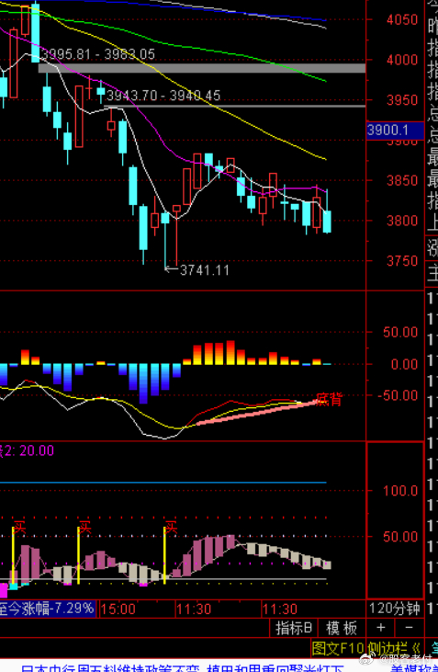Click the 3995.81 - 3983.05 gap label

(97, 54)
